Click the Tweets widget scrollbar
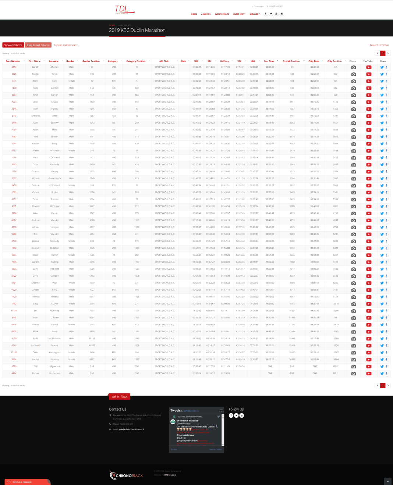The height and width of the screenshot is (485, 393). click(223, 430)
